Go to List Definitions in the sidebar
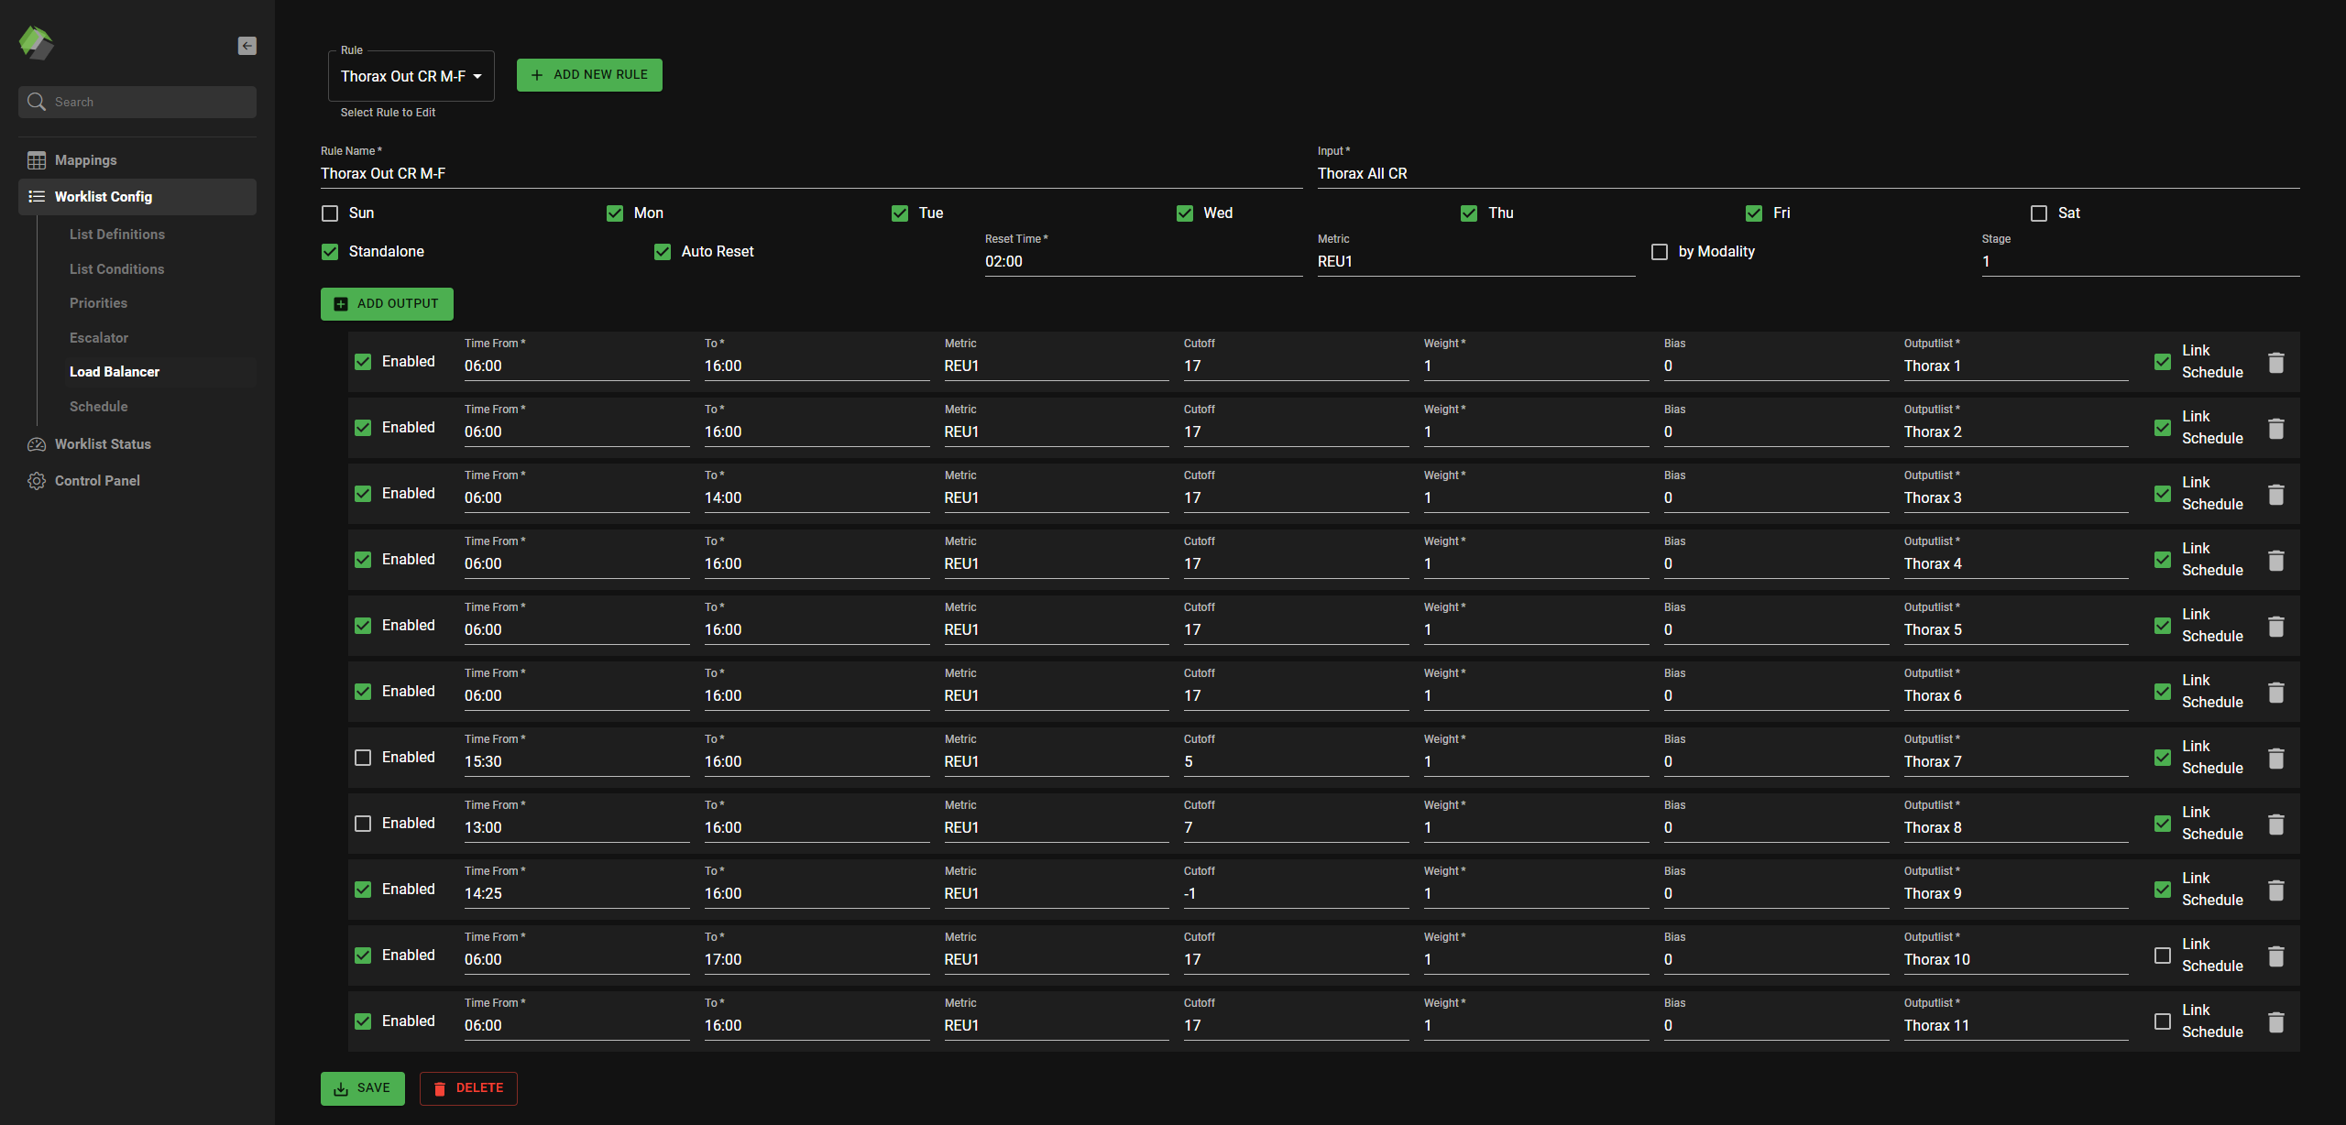Screen dimensions: 2346x1125 click(117, 235)
